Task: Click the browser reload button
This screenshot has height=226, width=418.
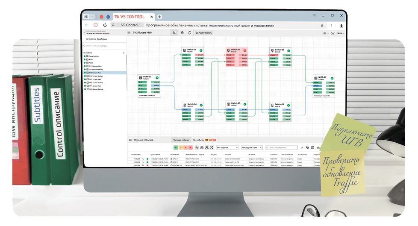Action: point(105,25)
